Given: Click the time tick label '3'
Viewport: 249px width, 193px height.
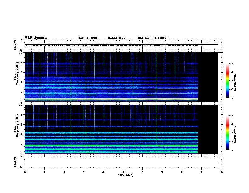Looking at the screenshot, I should pos(84,172).
